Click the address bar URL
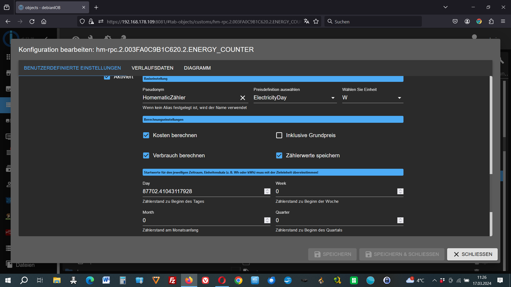Screen dimensions: 511x287 (204, 22)
